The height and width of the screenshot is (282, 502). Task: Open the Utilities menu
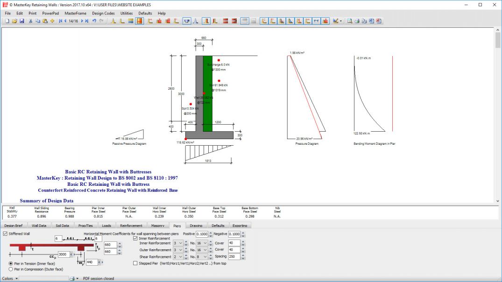tap(127, 14)
